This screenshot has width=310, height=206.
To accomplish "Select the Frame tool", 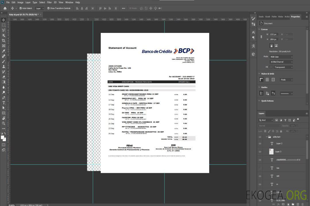I will click(x=3, y=46).
